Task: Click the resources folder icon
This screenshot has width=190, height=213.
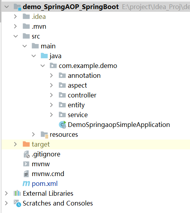Action: point(44,135)
